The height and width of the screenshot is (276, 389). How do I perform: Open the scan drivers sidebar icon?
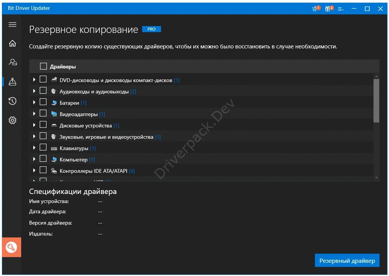12,62
